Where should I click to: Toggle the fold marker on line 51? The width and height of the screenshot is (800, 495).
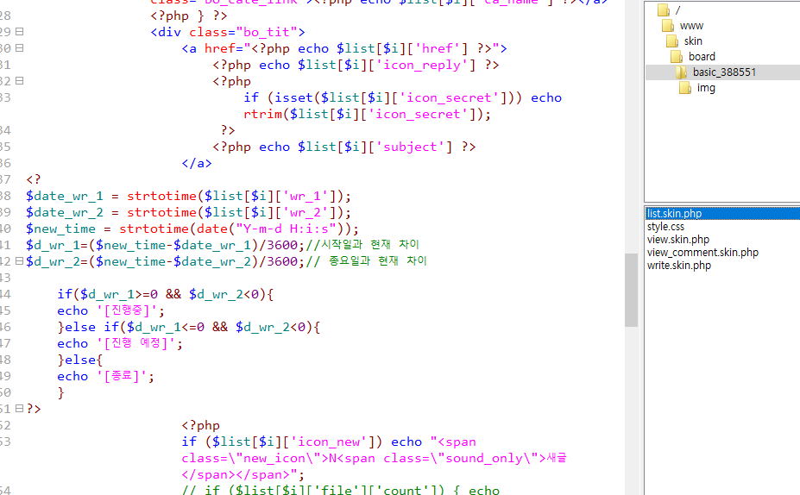click(x=19, y=409)
